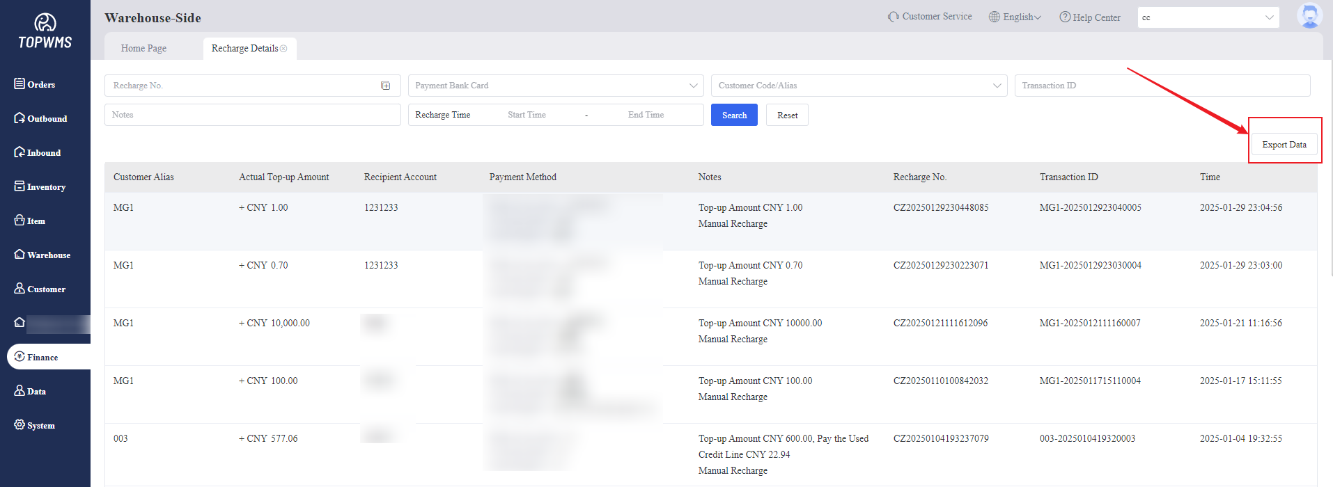The image size is (1333, 487).
Task: Click the Transaction ID input field
Action: [1162, 86]
